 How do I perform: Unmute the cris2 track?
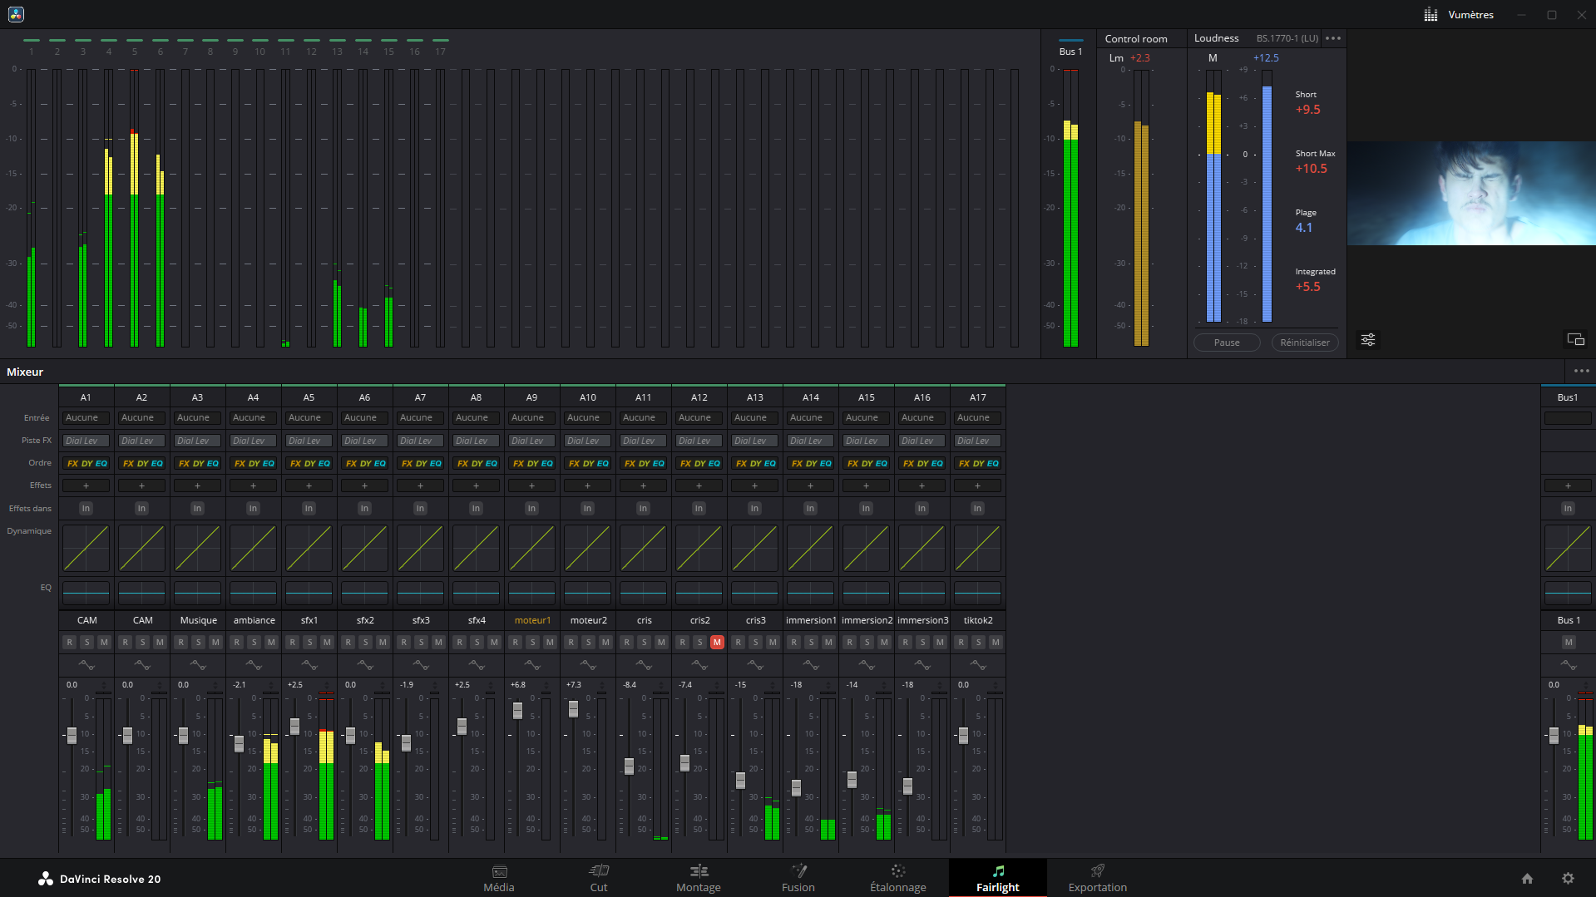[717, 642]
